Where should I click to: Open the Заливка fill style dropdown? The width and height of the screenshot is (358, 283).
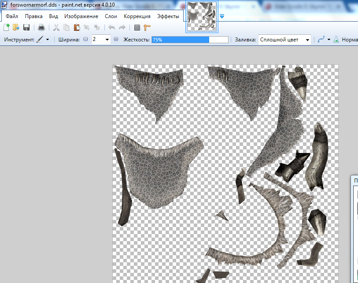click(307, 40)
